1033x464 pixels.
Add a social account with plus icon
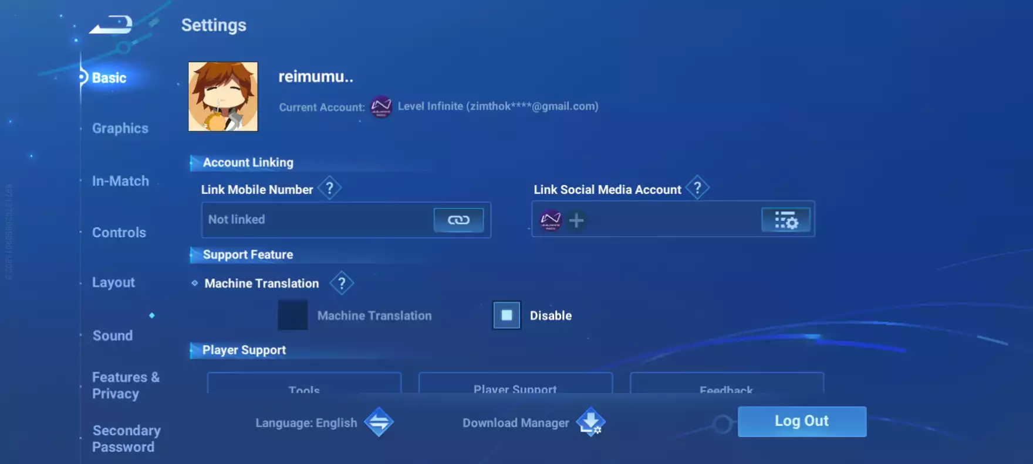coord(576,220)
